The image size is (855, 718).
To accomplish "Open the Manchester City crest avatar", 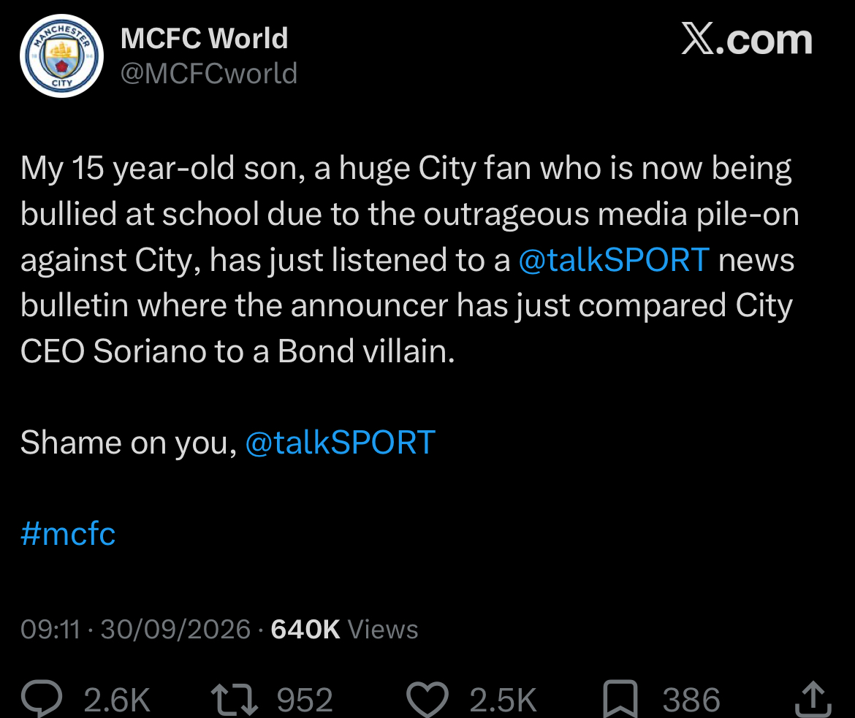I will click(61, 56).
